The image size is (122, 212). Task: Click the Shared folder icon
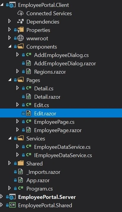point(20,163)
